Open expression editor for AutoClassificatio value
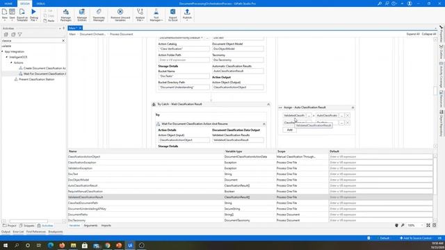This screenshot has height=250, width=445. 341,115
